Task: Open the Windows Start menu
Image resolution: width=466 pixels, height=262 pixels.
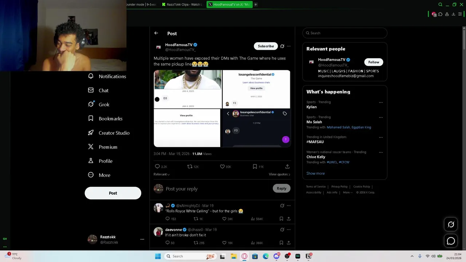Action: (x=158, y=256)
